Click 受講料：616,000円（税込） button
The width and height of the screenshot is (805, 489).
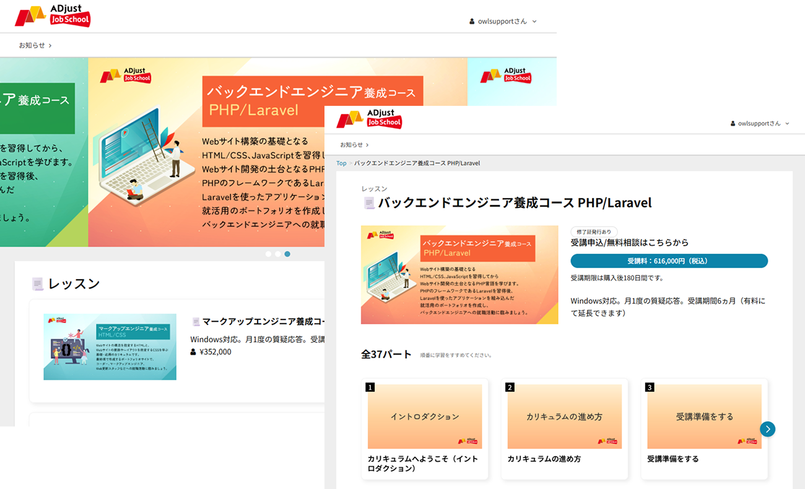[x=669, y=261]
